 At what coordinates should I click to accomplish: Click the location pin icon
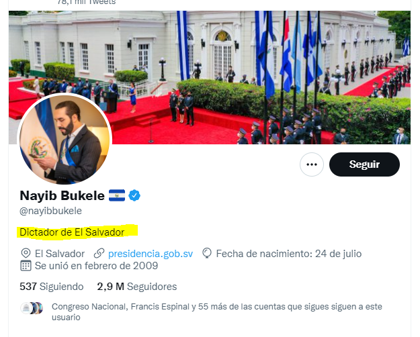coord(26,253)
